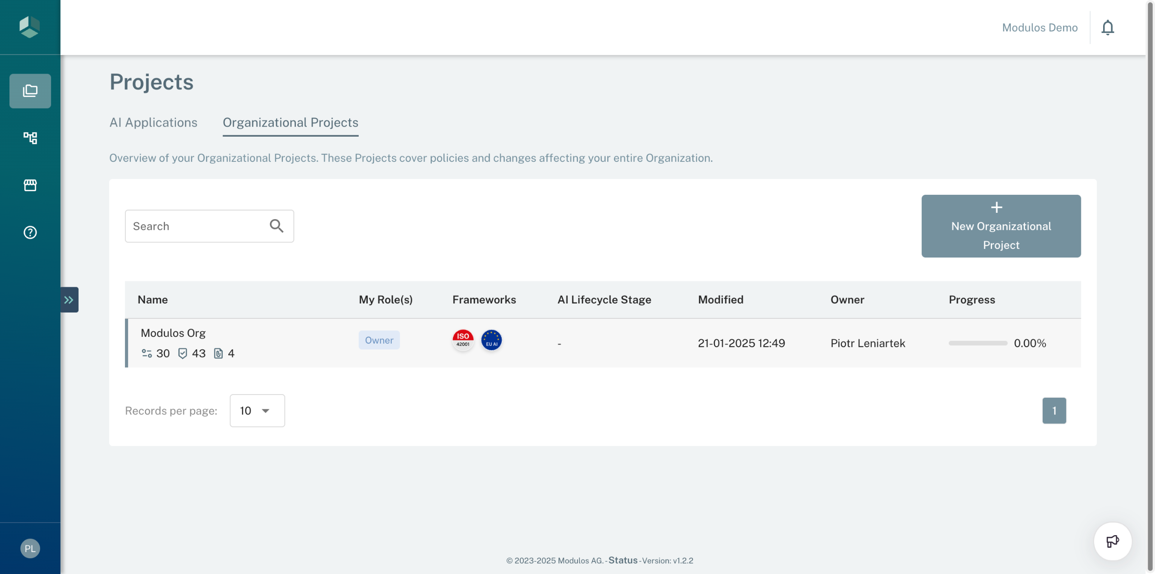
Task: Open the notifications bell
Action: point(1108,28)
